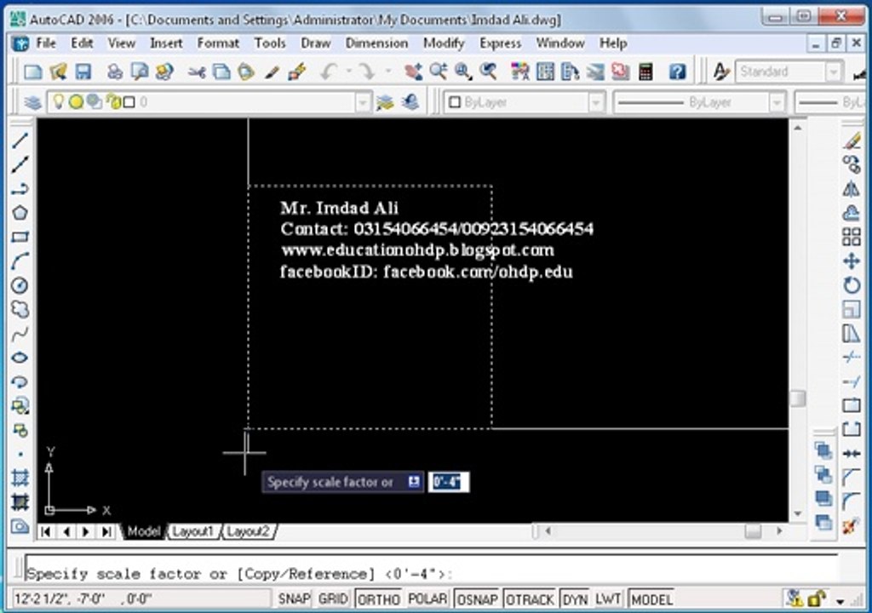Open the Modify menu
872x613 pixels.
(444, 43)
